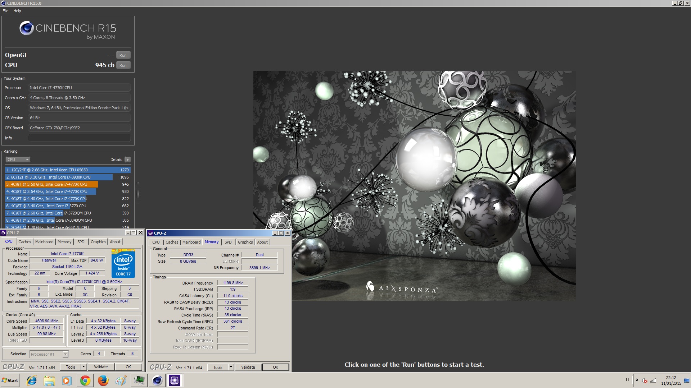Open Google Chrome from the taskbar
Viewport: 691px width, 388px height.
85,380
